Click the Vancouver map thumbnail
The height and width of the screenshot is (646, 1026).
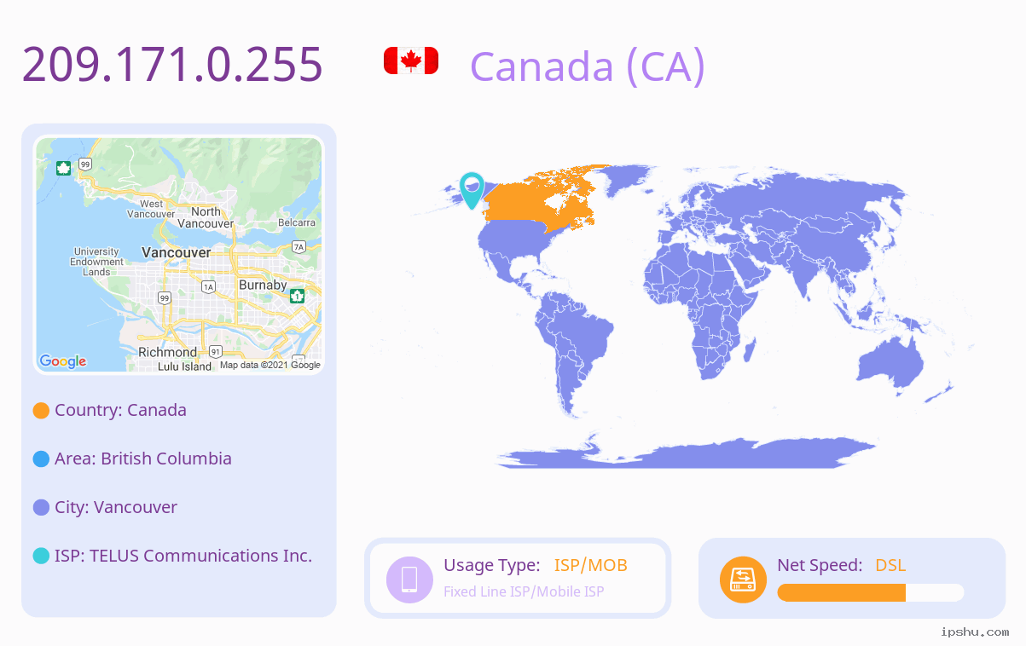click(178, 255)
